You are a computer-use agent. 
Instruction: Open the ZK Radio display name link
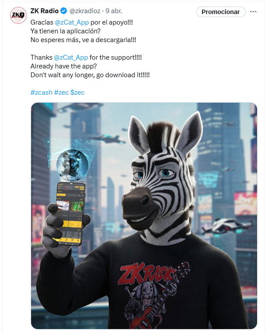(x=45, y=11)
